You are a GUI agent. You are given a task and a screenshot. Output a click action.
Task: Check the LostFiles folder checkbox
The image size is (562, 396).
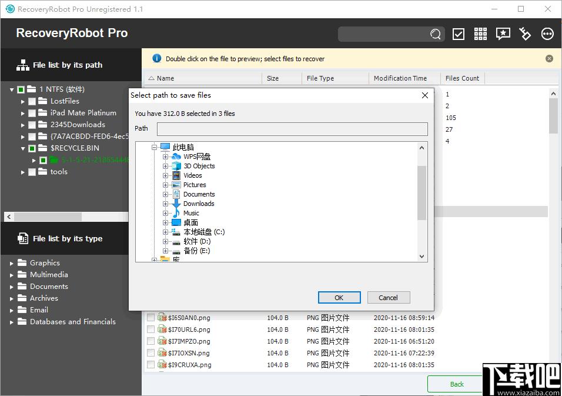[32, 101]
